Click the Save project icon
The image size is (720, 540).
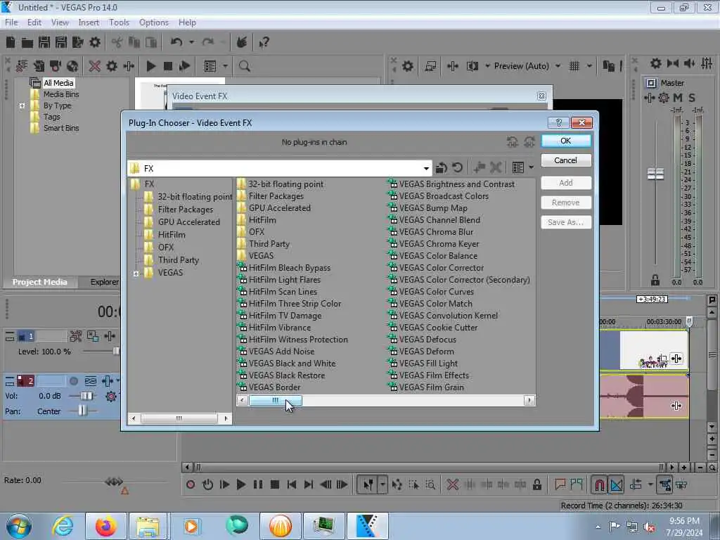[x=44, y=43]
